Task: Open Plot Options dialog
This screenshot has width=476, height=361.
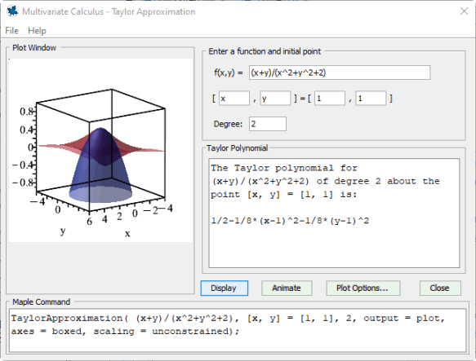Action: click(x=363, y=288)
